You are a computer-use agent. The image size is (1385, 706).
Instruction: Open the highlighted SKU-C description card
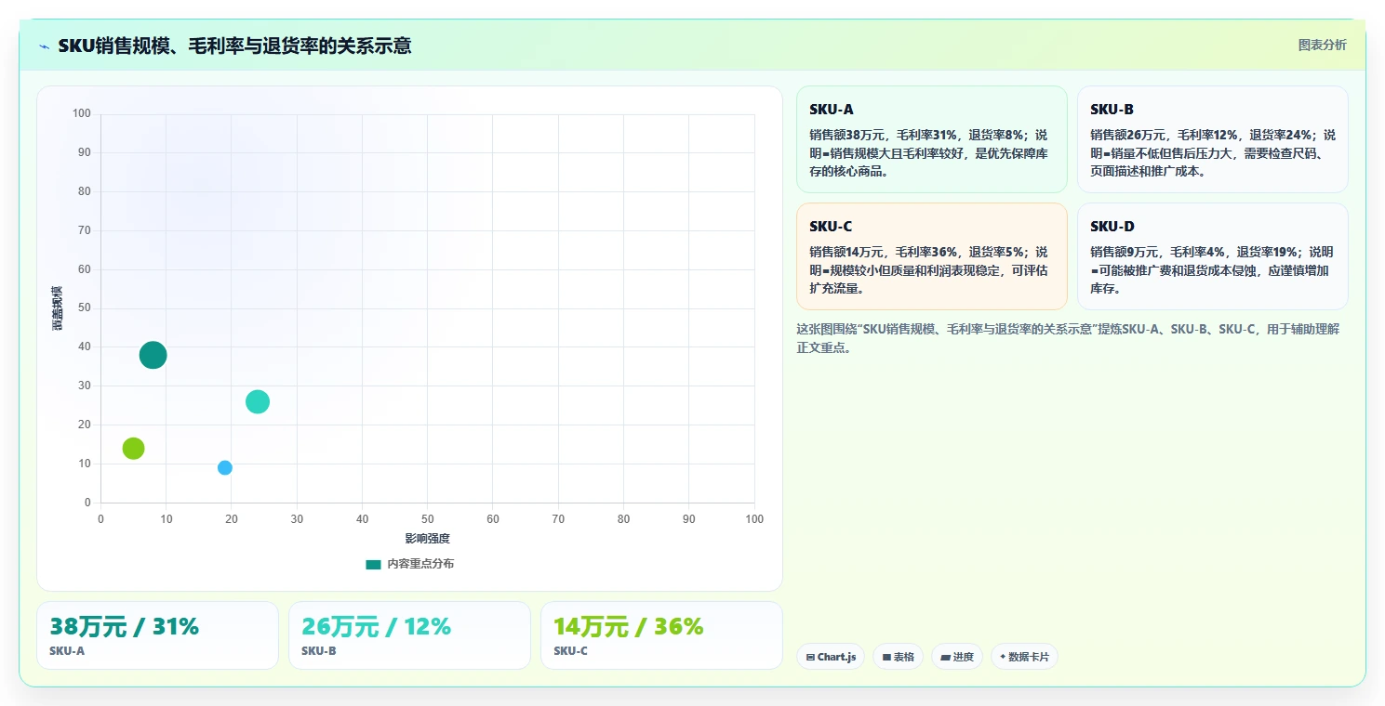click(931, 256)
